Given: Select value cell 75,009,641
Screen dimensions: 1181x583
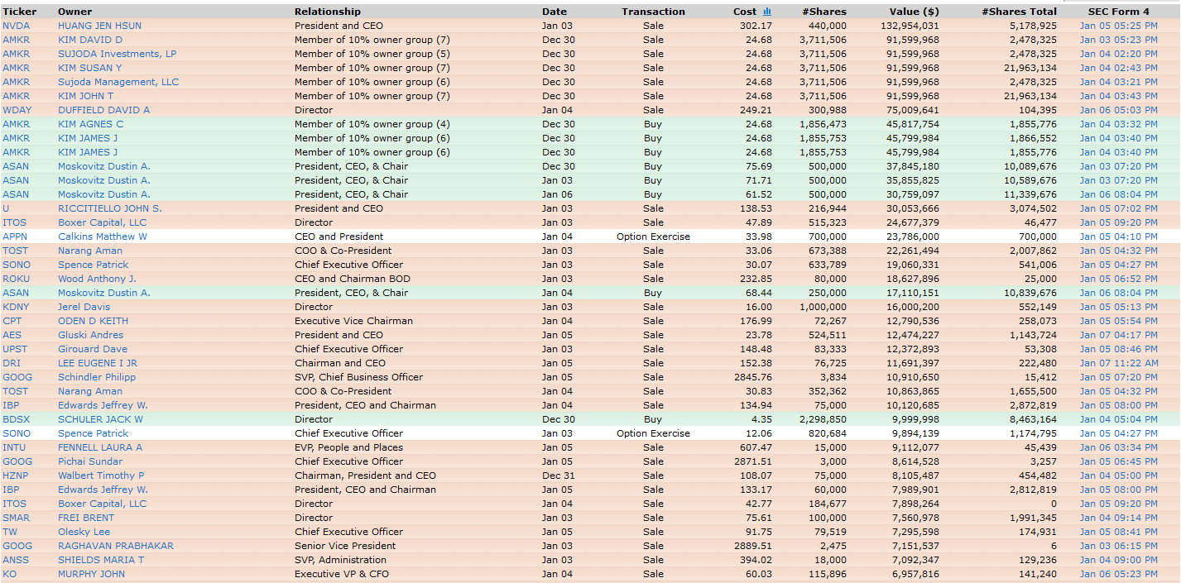Looking at the screenshot, I should tap(912, 110).
